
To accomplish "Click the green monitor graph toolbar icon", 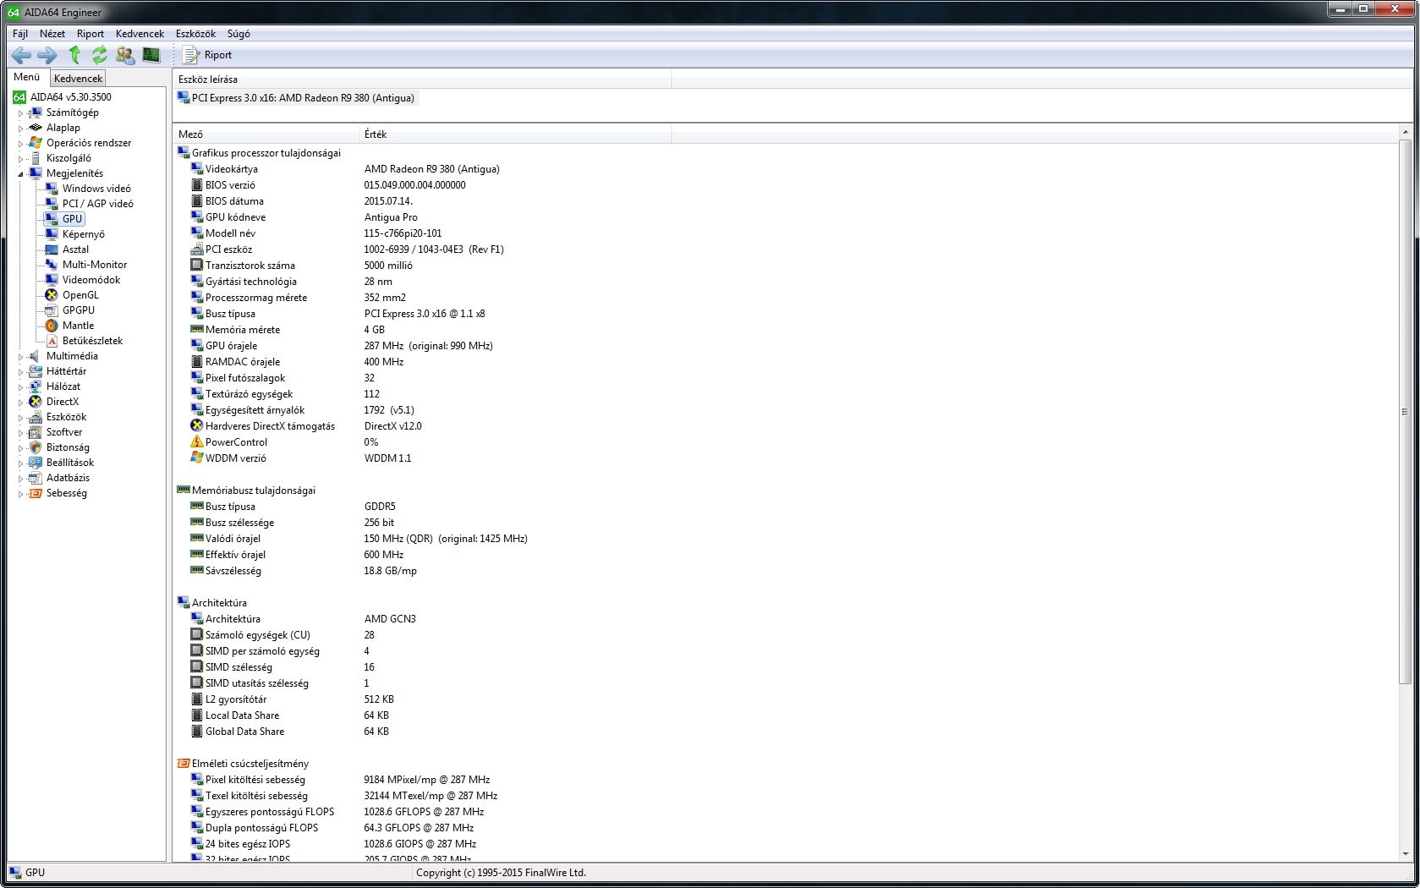I will click(x=151, y=55).
